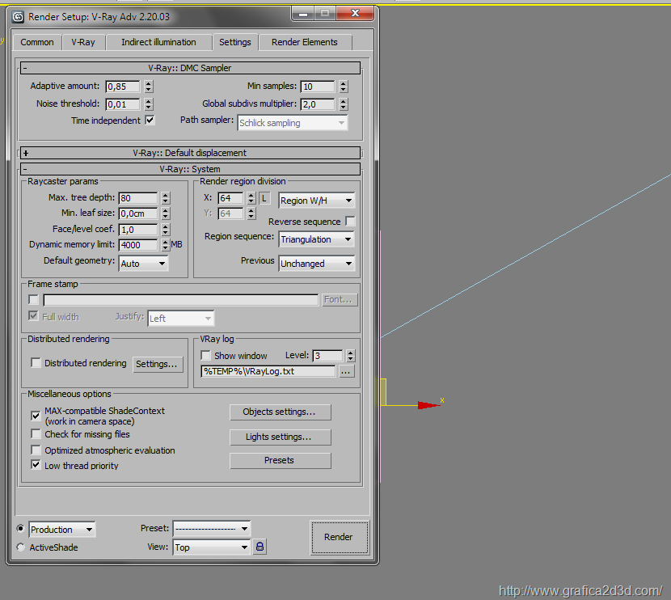Click the Lights settings... button

(280, 437)
